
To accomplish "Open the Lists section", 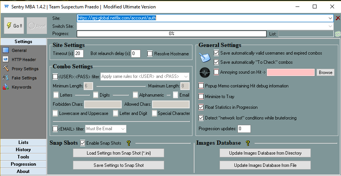I will 23,142.
